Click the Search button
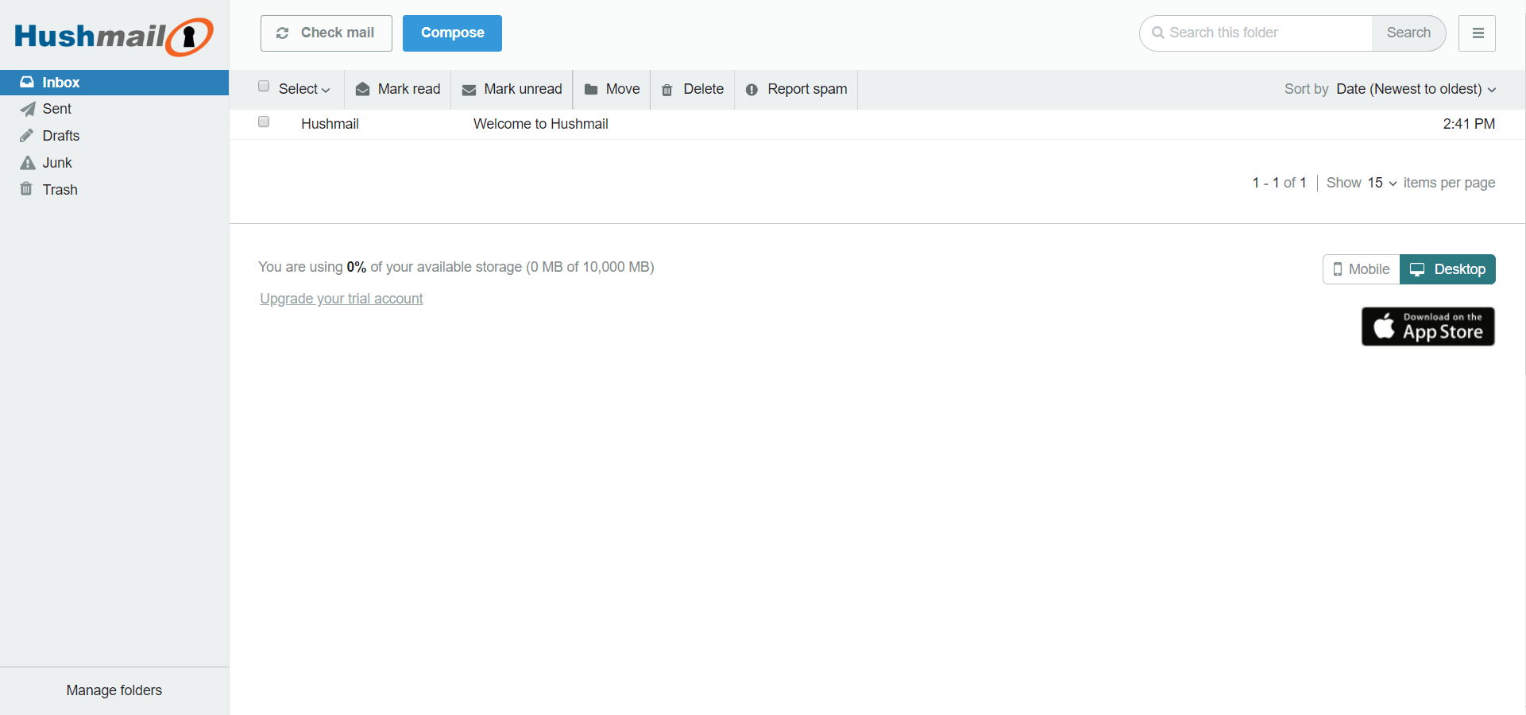 tap(1408, 33)
